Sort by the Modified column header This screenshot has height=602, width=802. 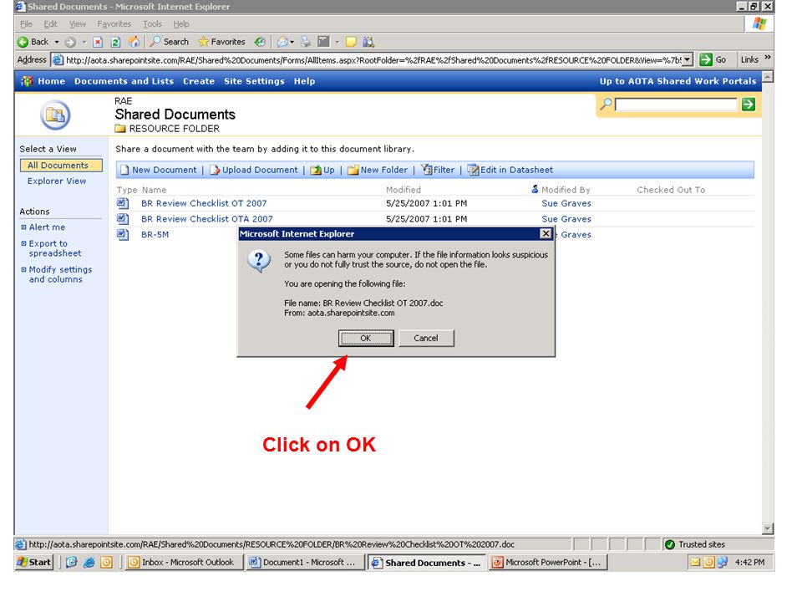tap(404, 190)
